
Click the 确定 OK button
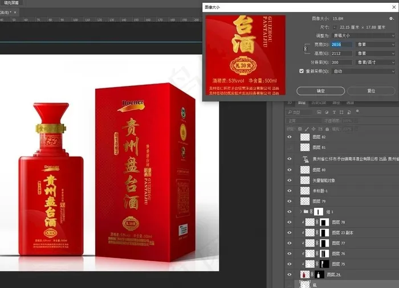point(320,90)
